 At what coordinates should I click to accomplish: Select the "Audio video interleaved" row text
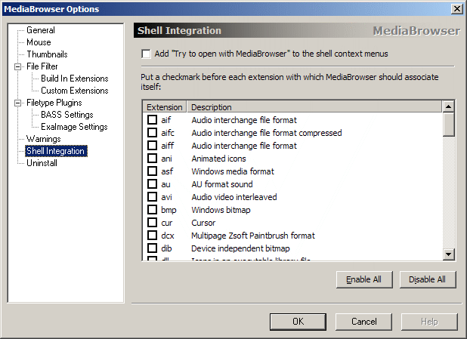point(234,197)
